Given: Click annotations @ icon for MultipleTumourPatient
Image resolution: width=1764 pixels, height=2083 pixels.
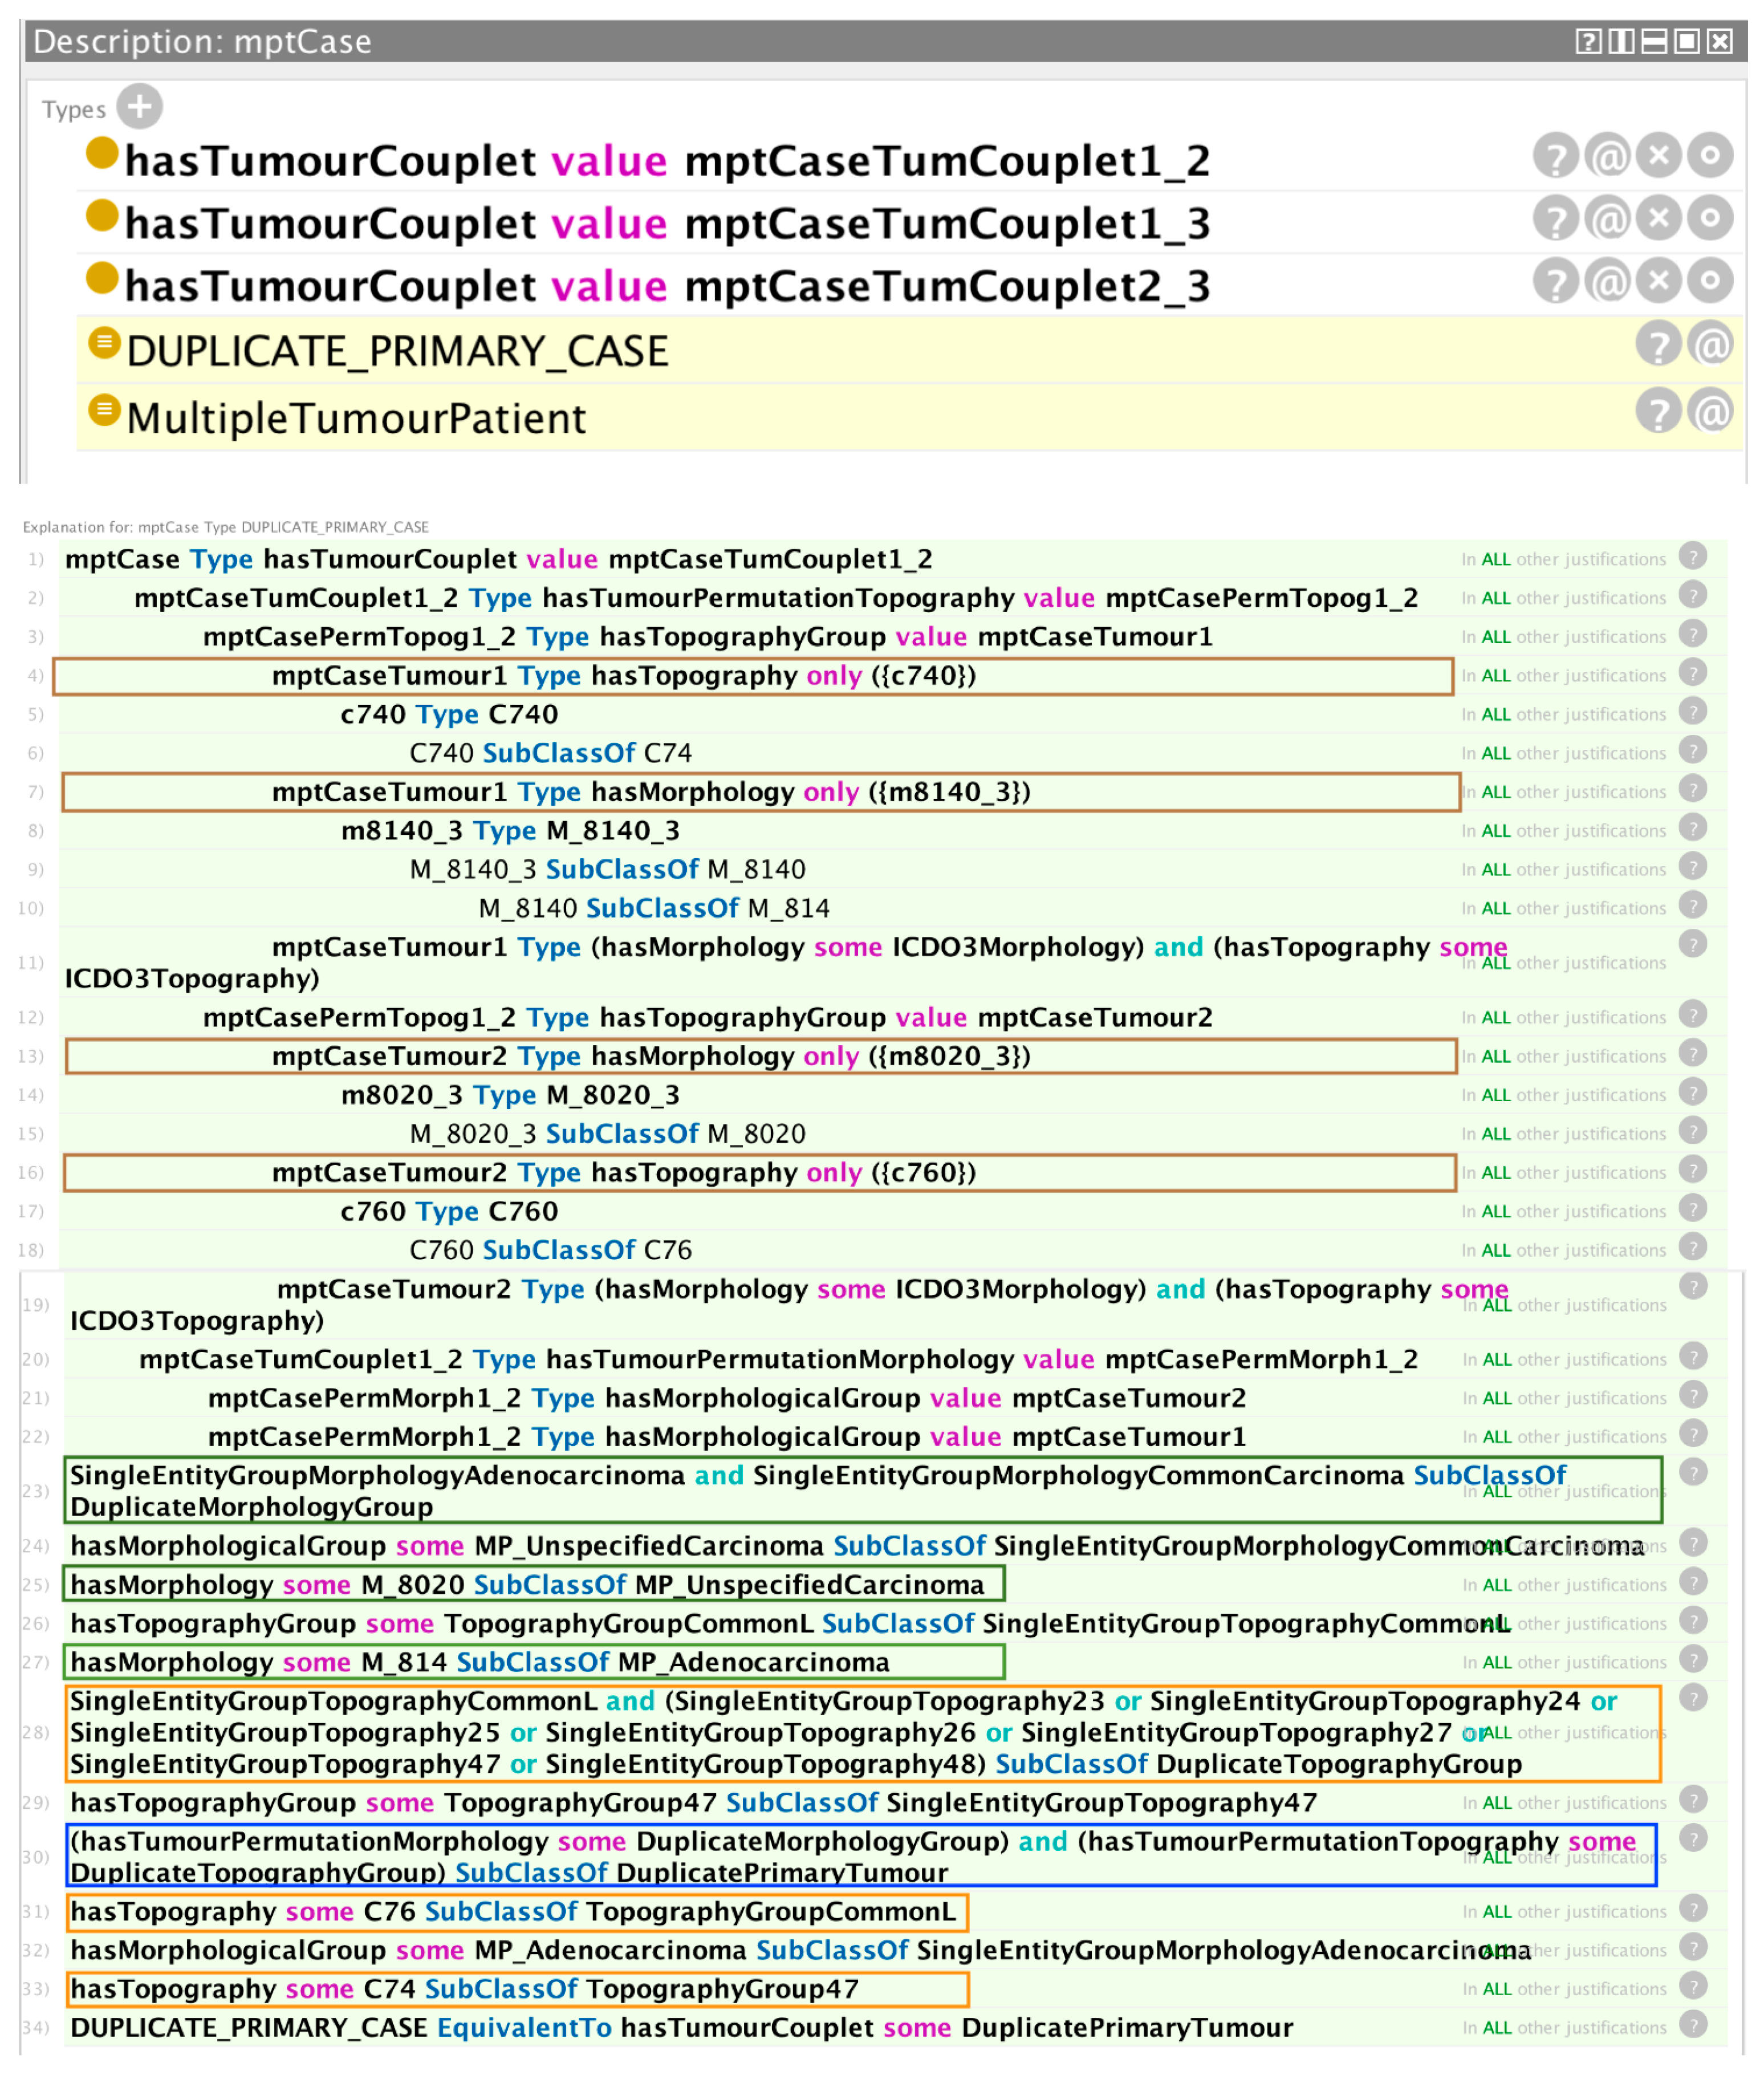Looking at the screenshot, I should pyautogui.click(x=1710, y=411).
